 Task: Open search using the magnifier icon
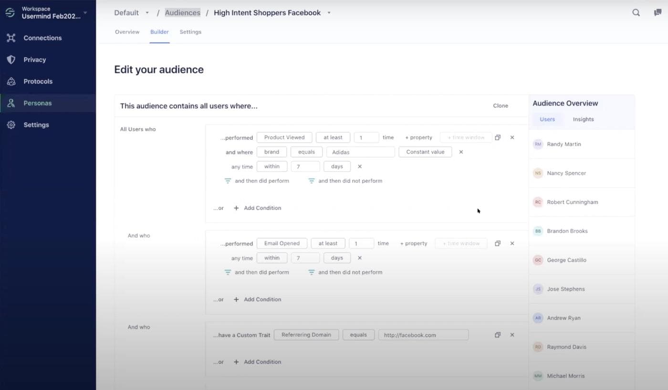636,13
